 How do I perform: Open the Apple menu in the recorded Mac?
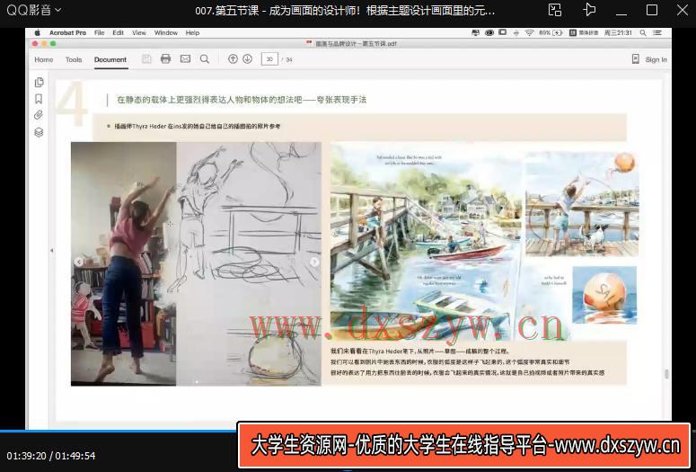click(38, 33)
